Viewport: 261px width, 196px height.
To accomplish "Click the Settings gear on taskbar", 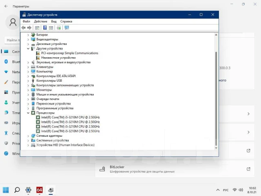I will (x=28, y=190).
